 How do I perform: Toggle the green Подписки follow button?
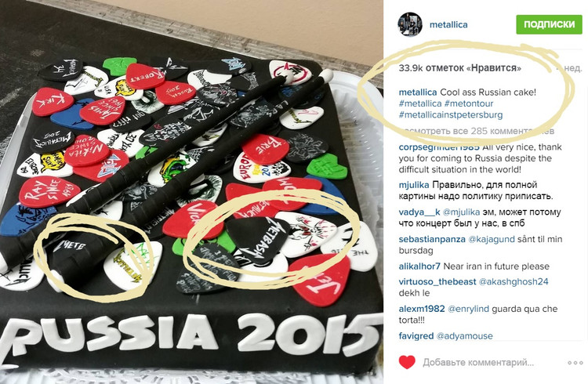point(549,24)
